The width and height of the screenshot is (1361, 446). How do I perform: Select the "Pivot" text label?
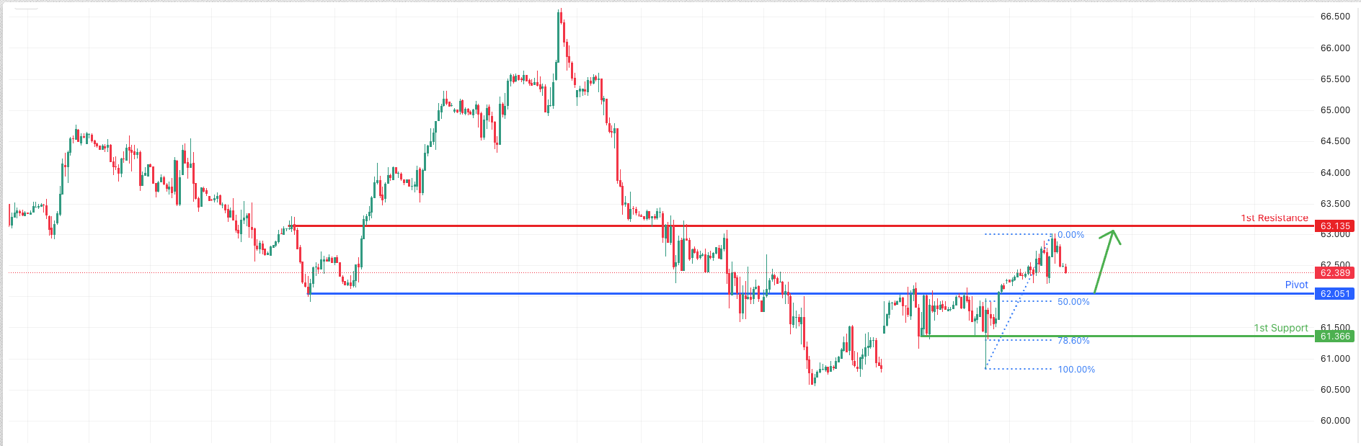1296,285
